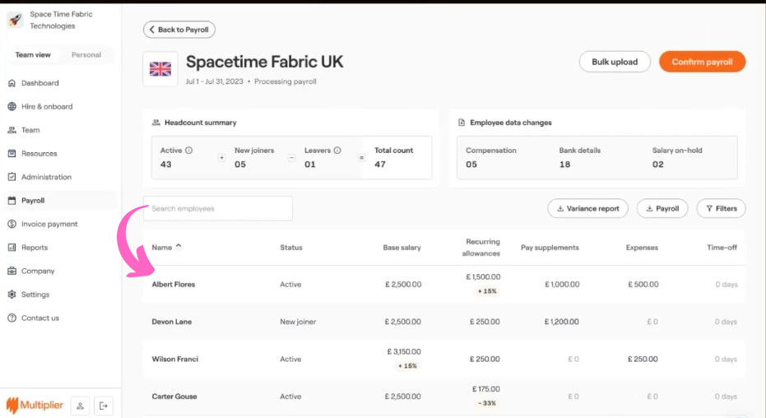766x418 pixels.
Task: Switch to Personal tab
Action: pos(86,54)
